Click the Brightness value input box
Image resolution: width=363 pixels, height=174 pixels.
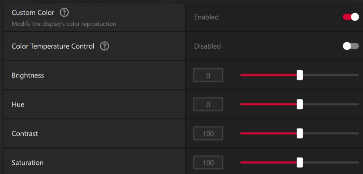point(208,75)
